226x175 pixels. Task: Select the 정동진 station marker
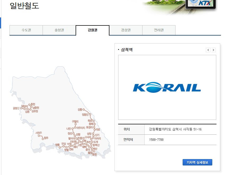point(90,114)
